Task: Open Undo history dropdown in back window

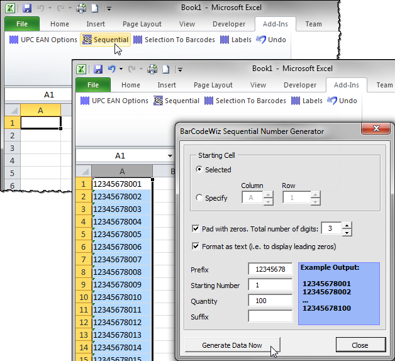Action: (50, 8)
